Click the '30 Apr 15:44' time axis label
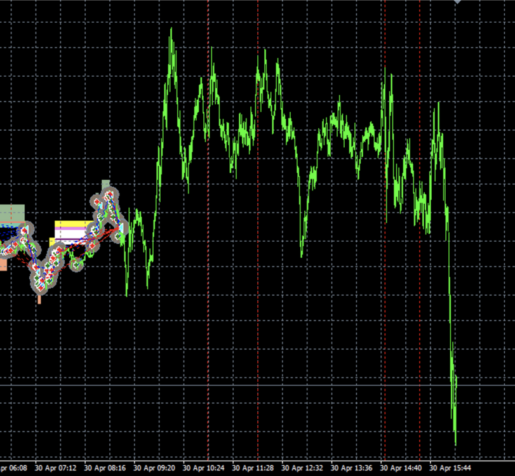Viewport: 515px width, 476px height. coord(450,468)
